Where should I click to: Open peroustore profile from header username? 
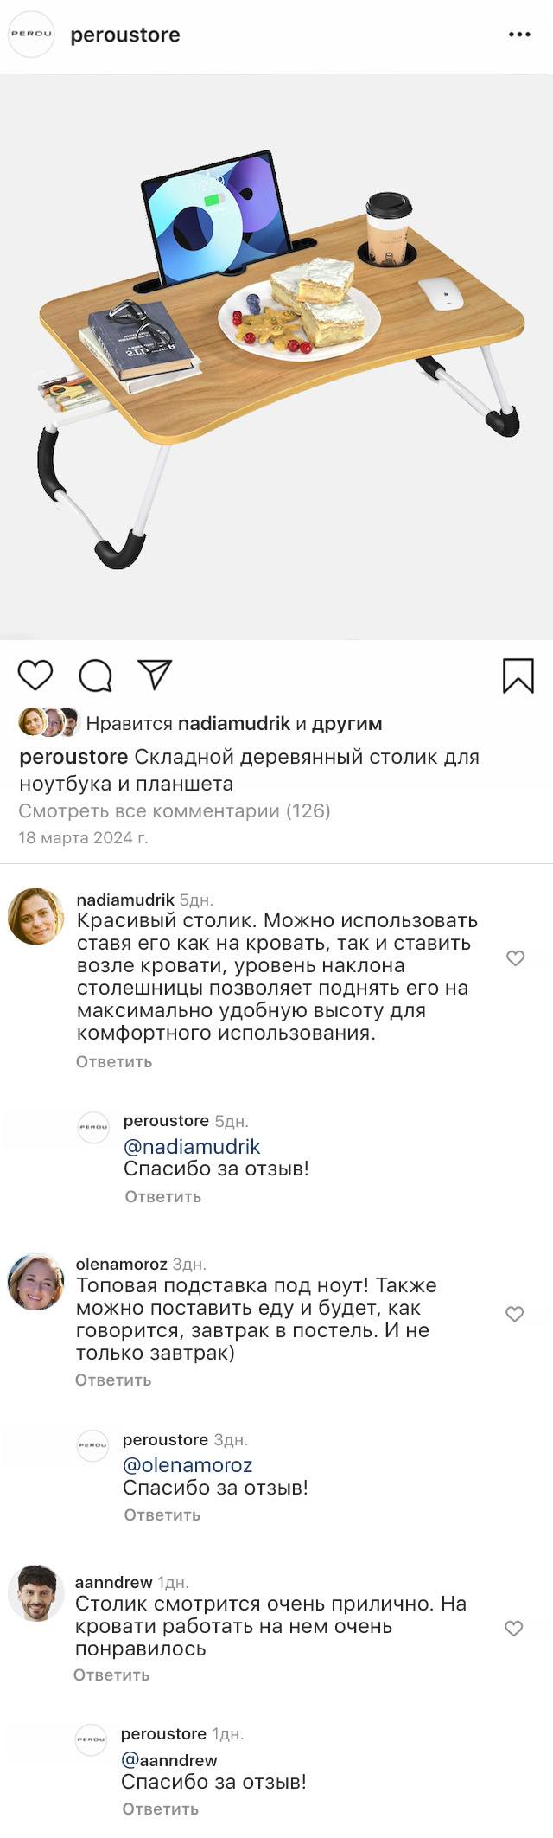tap(125, 35)
